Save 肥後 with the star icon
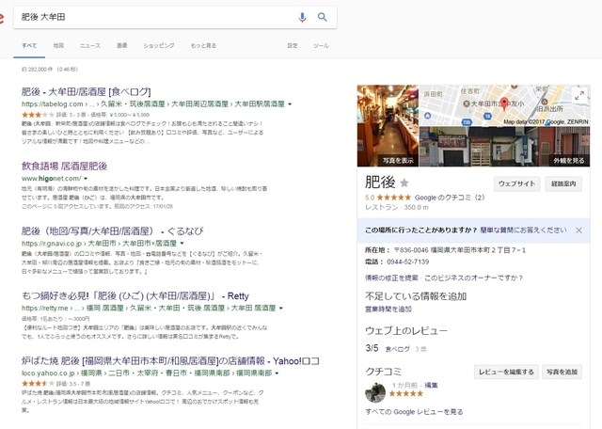Viewport: 602px width, 429px height. coord(404,183)
